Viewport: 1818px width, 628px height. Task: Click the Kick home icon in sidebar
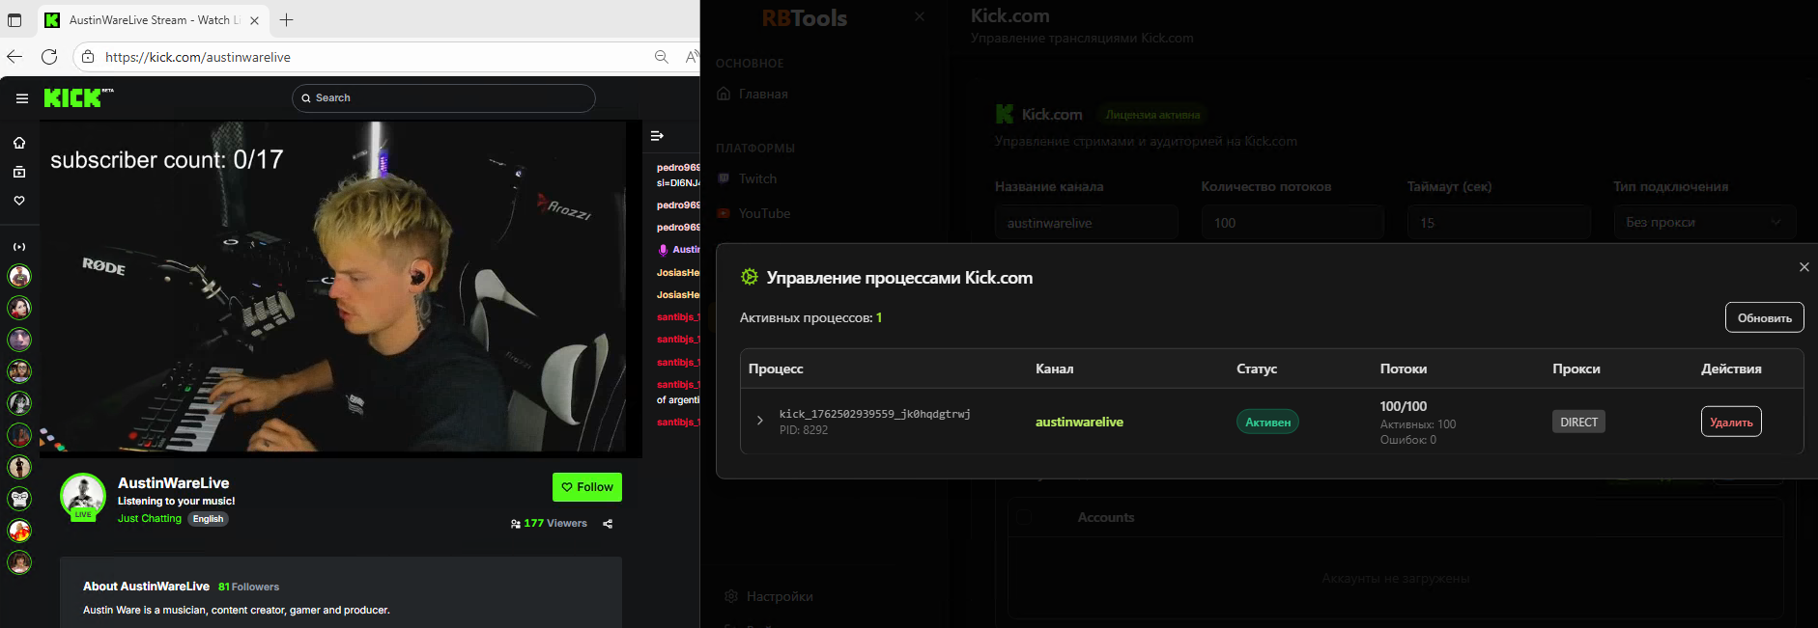pyautogui.click(x=19, y=143)
